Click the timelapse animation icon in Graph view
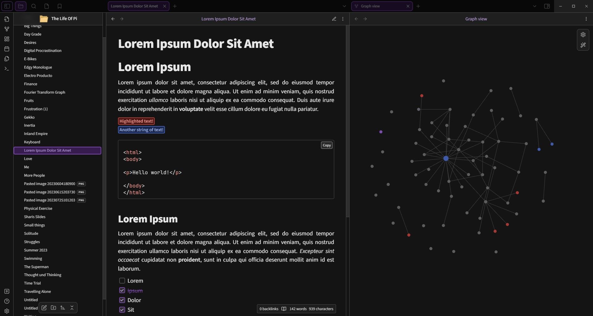 click(x=583, y=45)
